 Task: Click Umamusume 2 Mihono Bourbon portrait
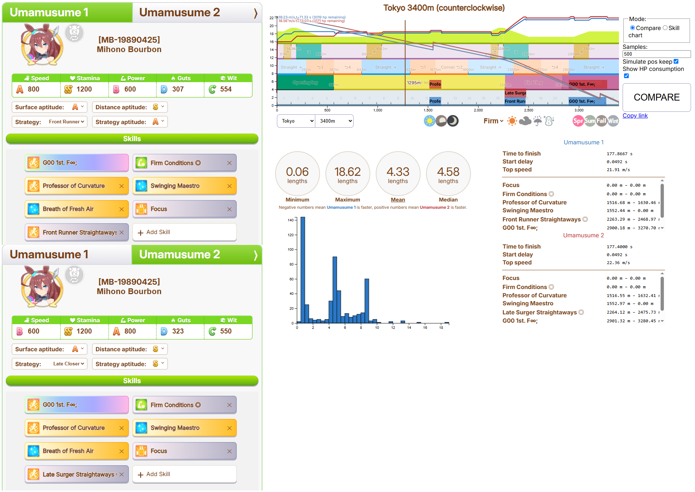click(x=41, y=287)
